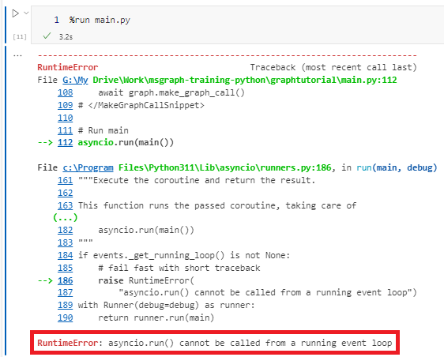
Task: Click the cell execution count [11]
Action: pos(20,37)
